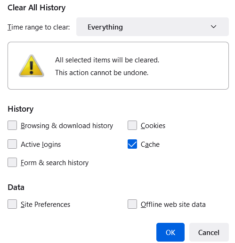
Task: Open the Everything time range dropdown
Action: (x=153, y=27)
